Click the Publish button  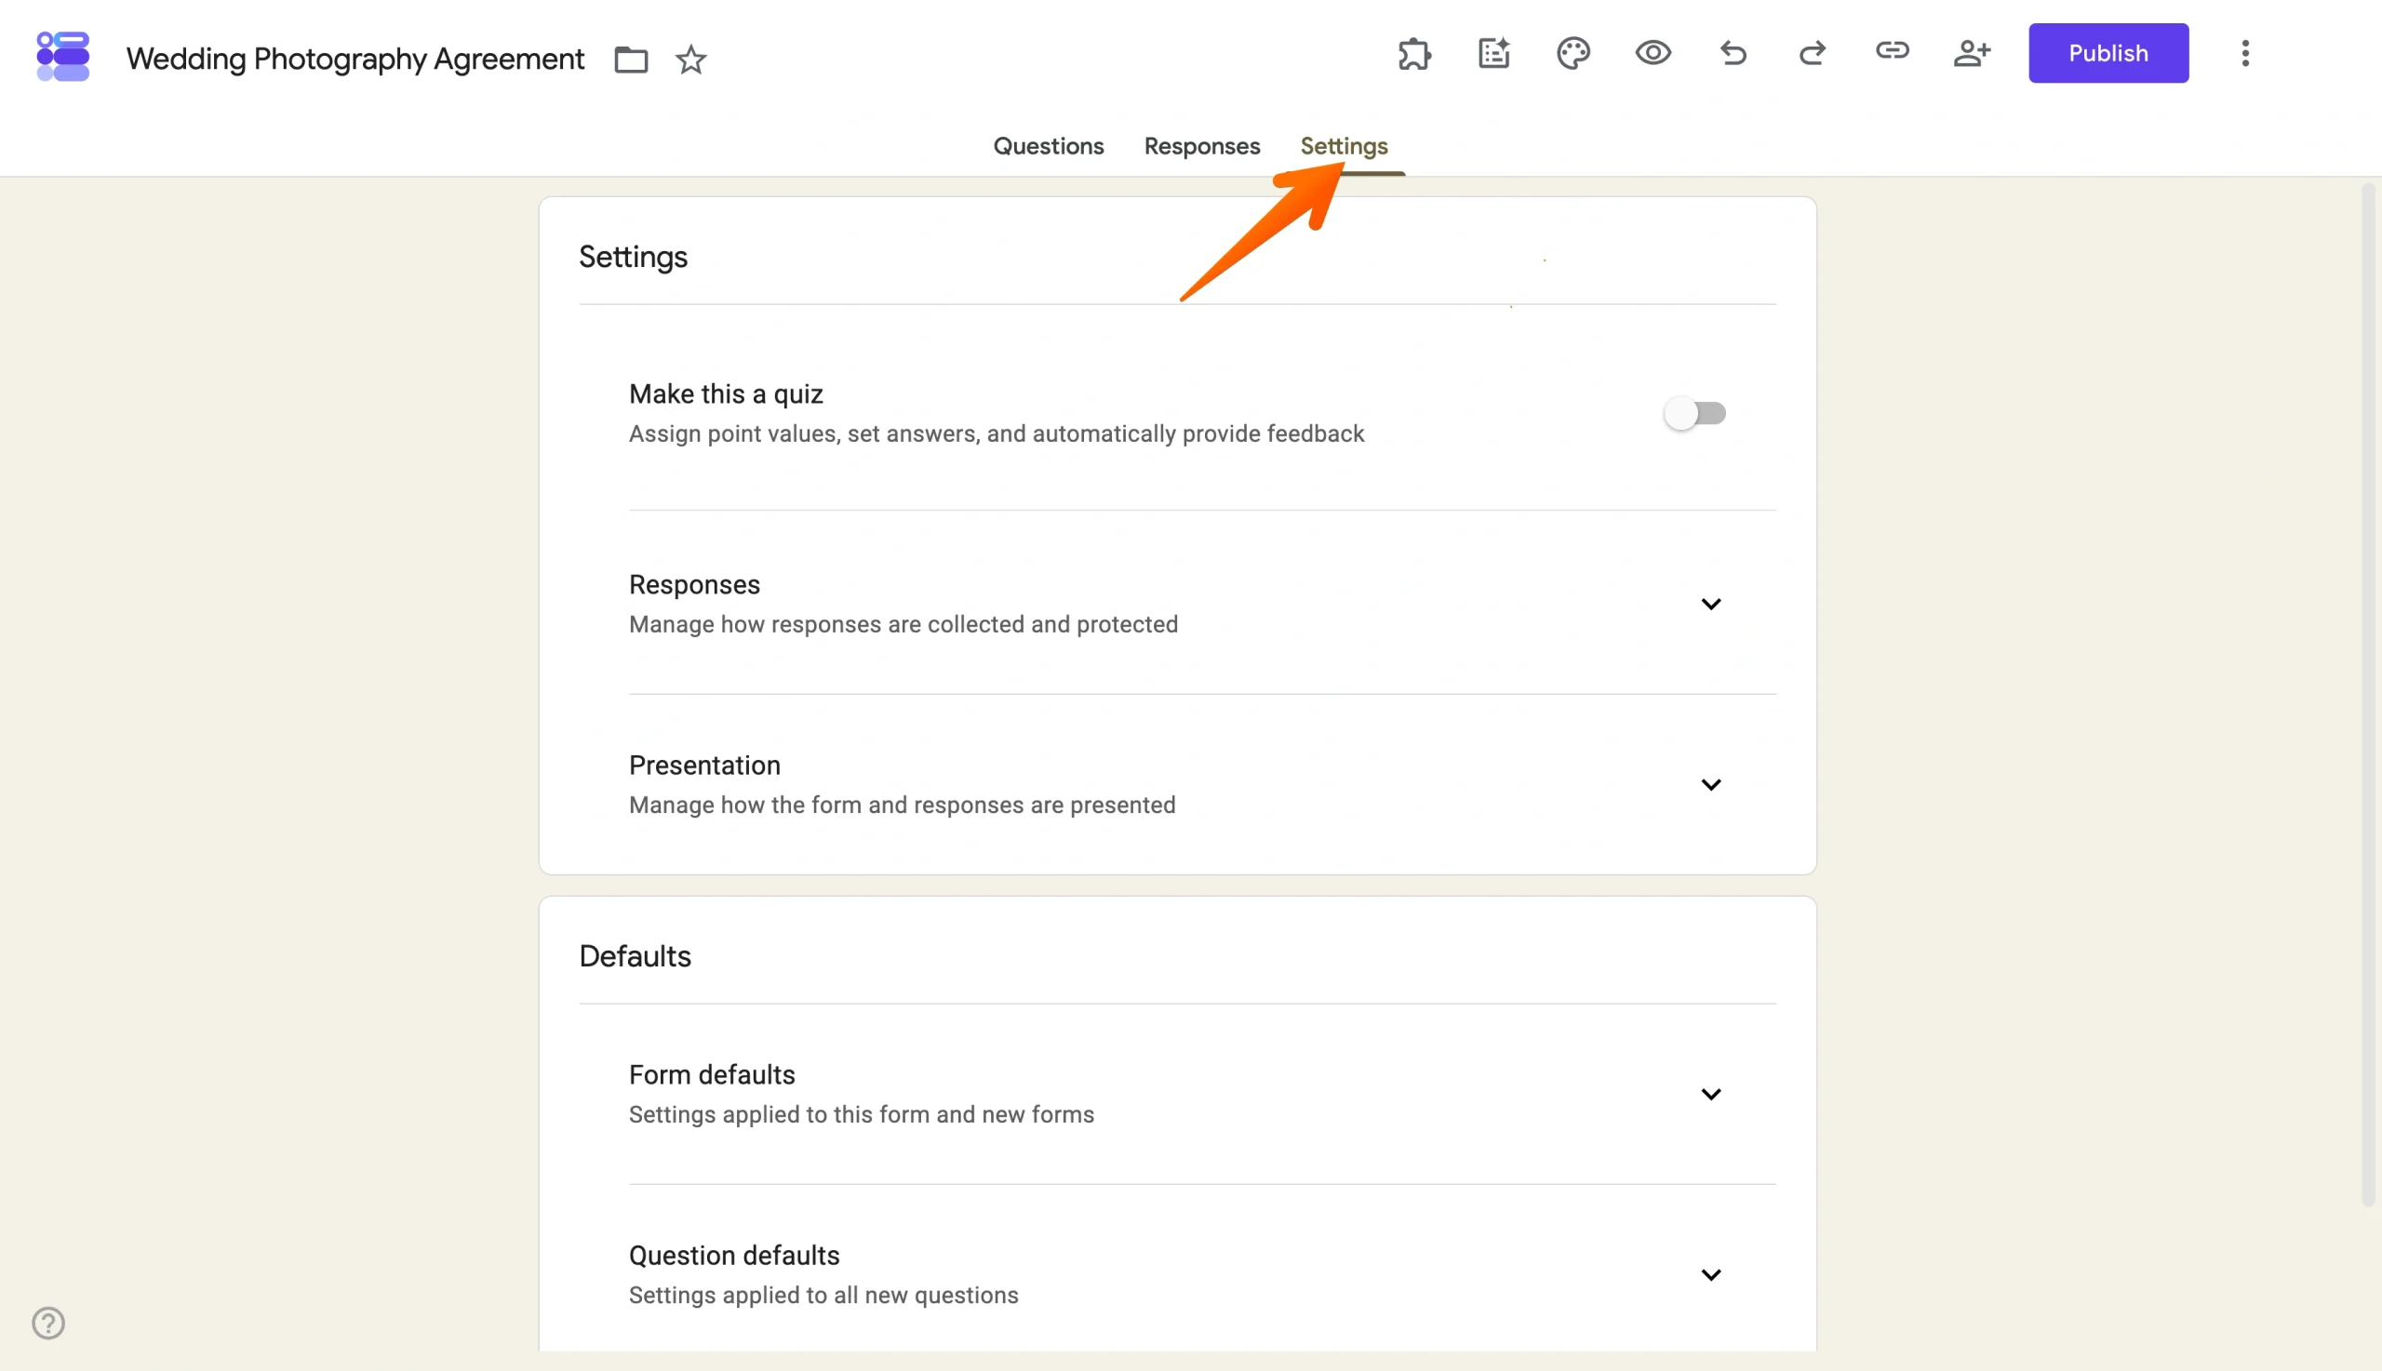pos(2108,54)
